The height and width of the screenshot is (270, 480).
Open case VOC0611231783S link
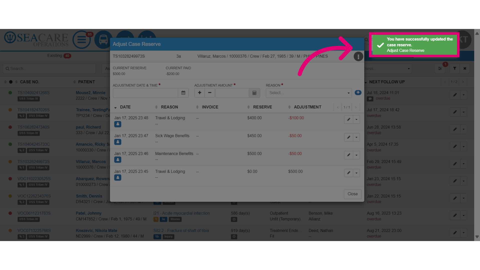point(34,213)
